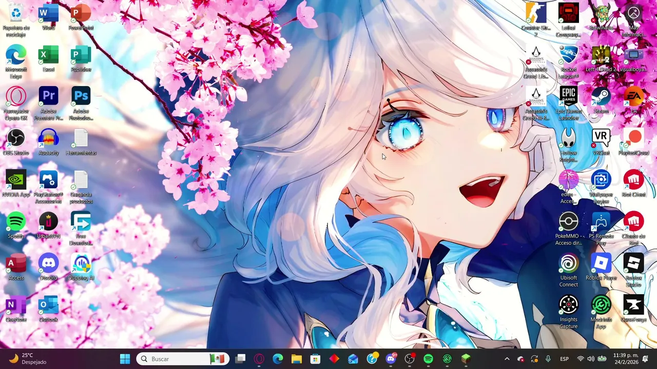
Task: Open Navegador Opera GX desktop shortcut
Action: (x=16, y=103)
